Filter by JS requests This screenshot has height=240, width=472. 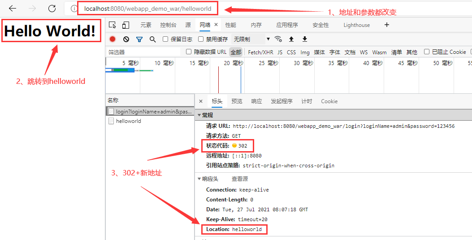pos(280,52)
